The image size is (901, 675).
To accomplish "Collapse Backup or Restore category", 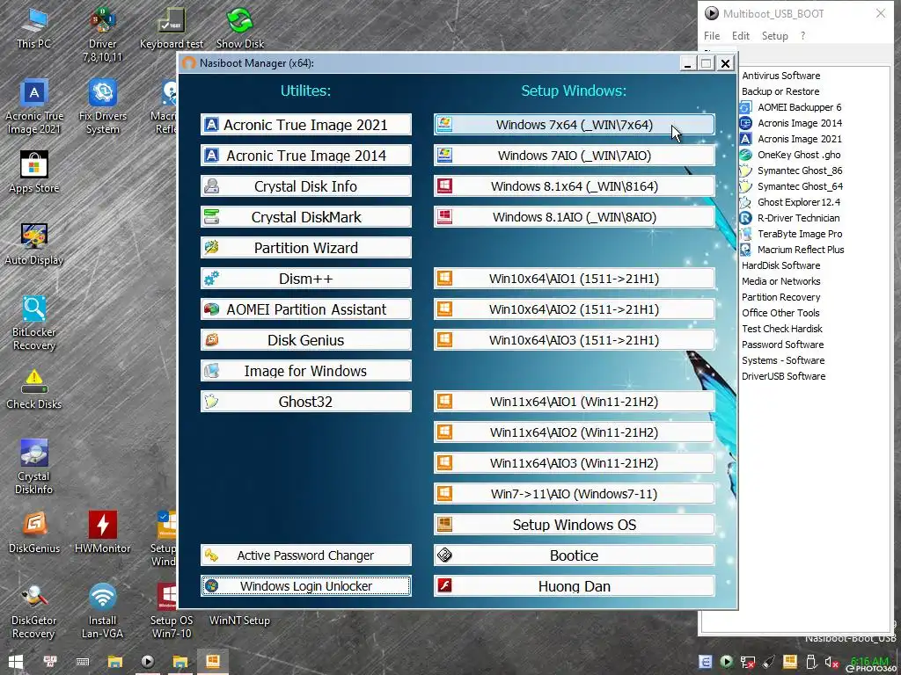I will pos(780,91).
